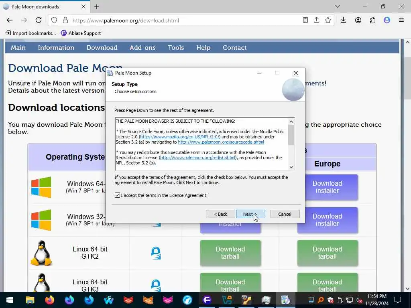Image resolution: width=411 pixels, height=308 pixels.
Task: Click the padlock site security icon
Action: tap(65, 20)
